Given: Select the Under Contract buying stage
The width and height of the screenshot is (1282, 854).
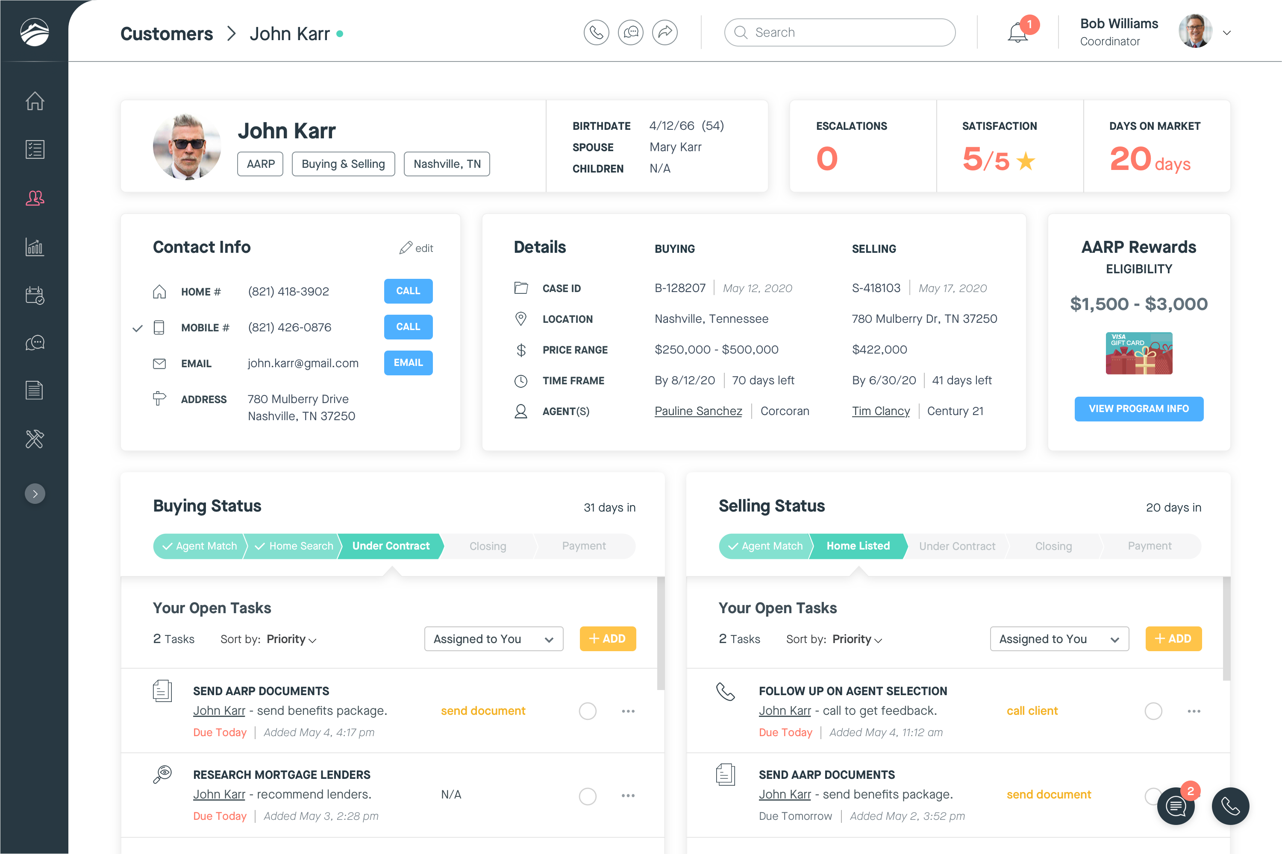Looking at the screenshot, I should pos(390,546).
